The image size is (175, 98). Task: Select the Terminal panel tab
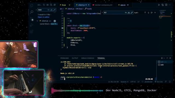coord(101,58)
